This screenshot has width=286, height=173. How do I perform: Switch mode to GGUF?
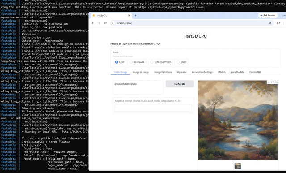pyautogui.click(x=182, y=62)
